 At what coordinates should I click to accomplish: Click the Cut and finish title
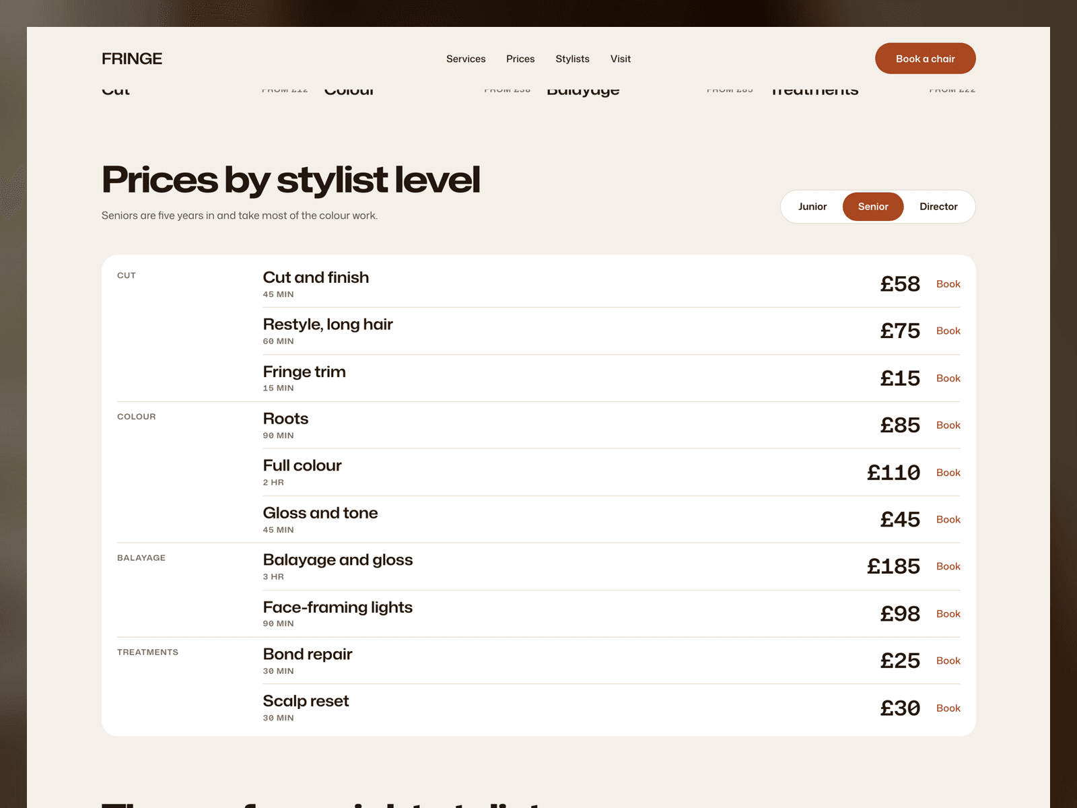click(x=316, y=277)
